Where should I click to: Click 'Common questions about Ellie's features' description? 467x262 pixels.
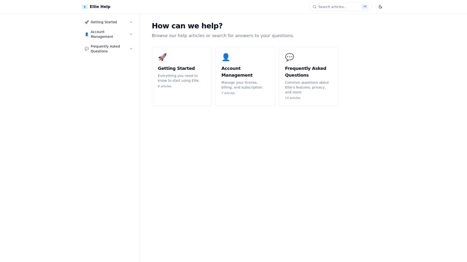pyautogui.click(x=307, y=87)
